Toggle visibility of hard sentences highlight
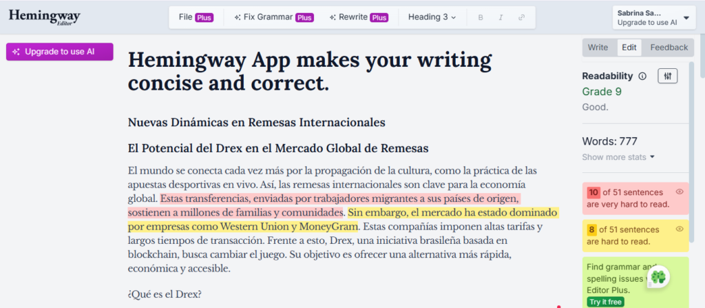This screenshot has width=705, height=308. click(x=680, y=229)
